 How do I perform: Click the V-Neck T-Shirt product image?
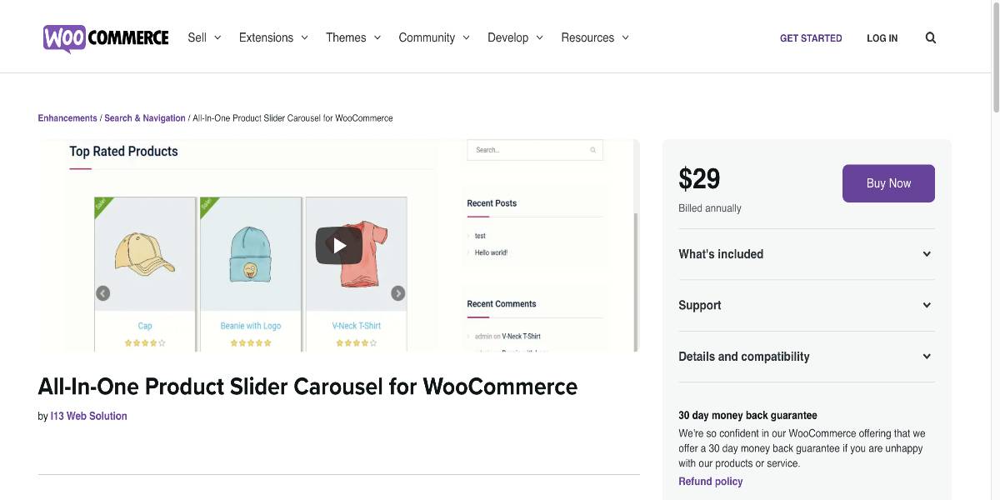(x=357, y=254)
